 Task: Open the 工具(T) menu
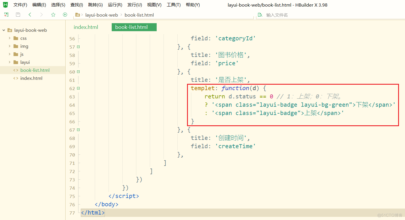click(x=174, y=5)
